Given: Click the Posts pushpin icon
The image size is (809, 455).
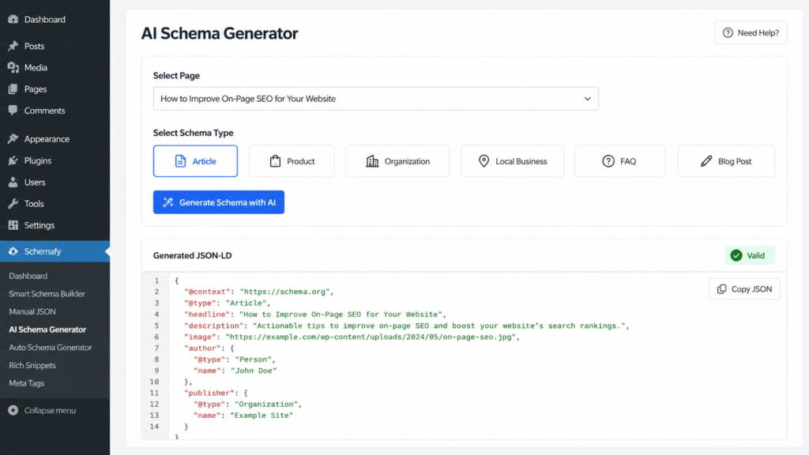Looking at the screenshot, I should pyautogui.click(x=13, y=46).
